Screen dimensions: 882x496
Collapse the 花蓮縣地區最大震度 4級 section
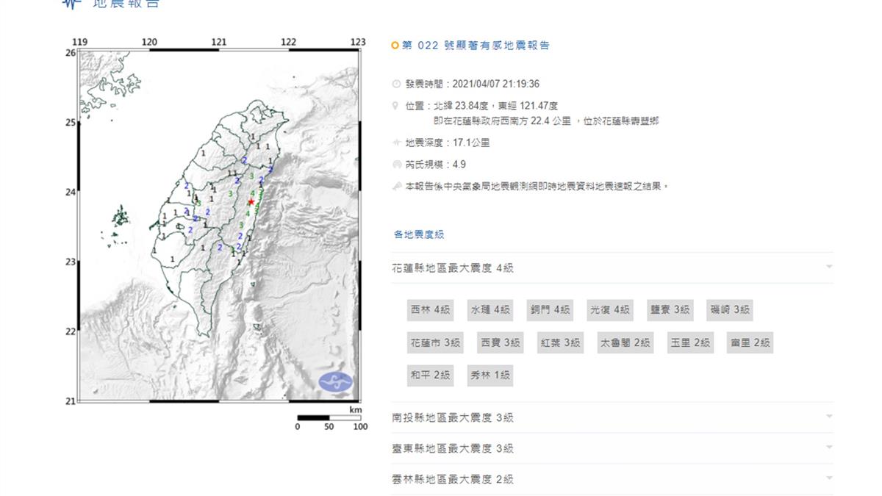pos(828,267)
